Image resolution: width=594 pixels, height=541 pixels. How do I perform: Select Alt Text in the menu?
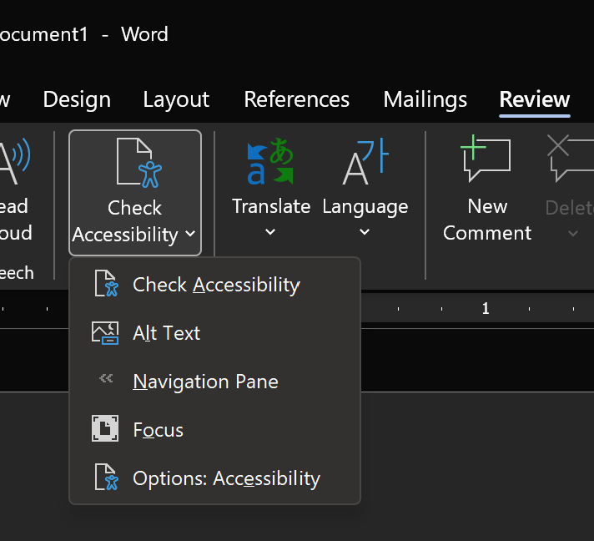click(214, 333)
